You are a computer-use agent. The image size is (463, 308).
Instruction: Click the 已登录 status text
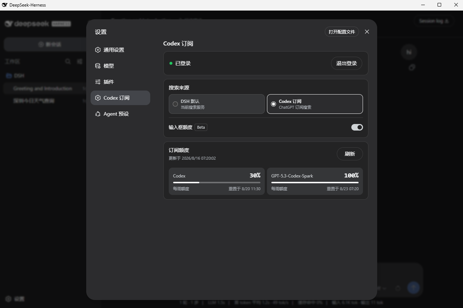click(x=183, y=63)
